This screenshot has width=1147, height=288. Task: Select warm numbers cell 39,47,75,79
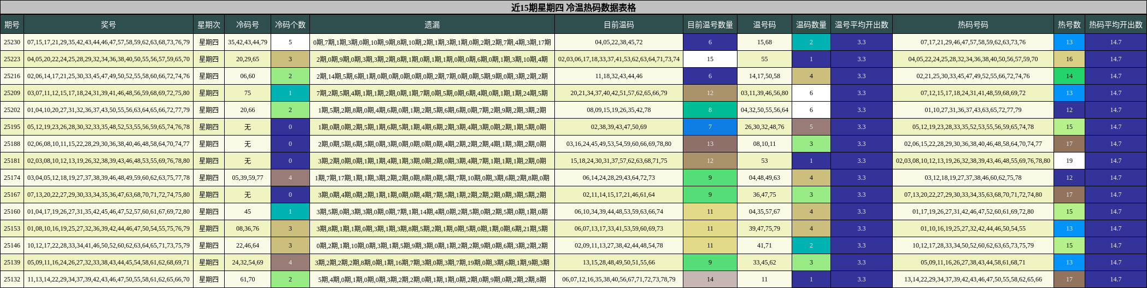(764, 228)
